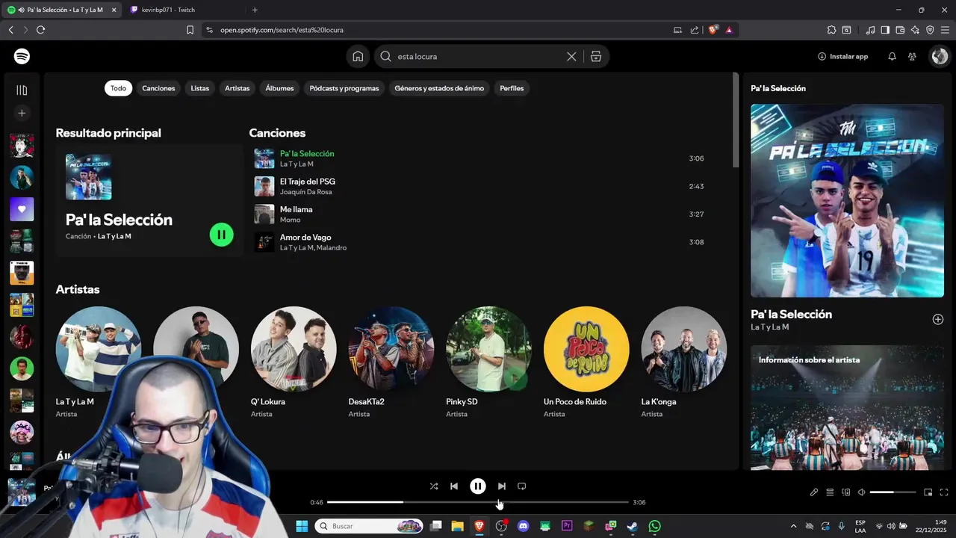Create new playlist with plus icon
Viewport: 956px width, 538px height.
point(22,113)
